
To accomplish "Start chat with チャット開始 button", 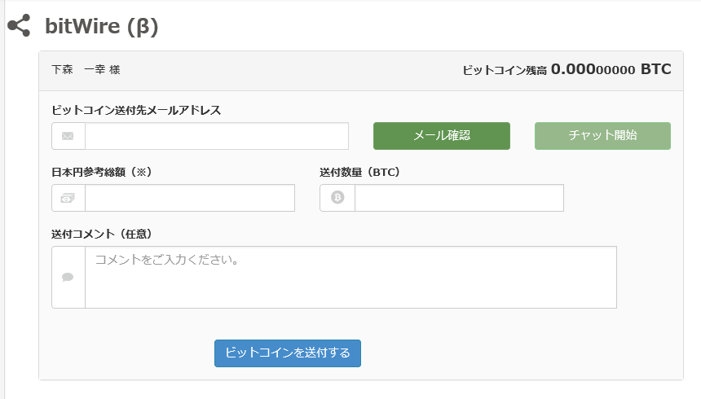I will 602,136.
